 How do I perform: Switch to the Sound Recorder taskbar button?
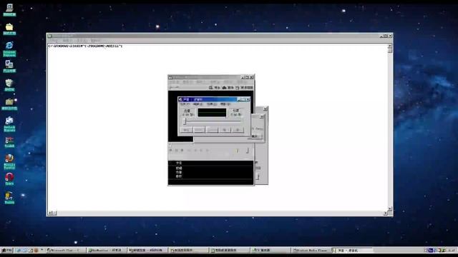tap(352, 251)
